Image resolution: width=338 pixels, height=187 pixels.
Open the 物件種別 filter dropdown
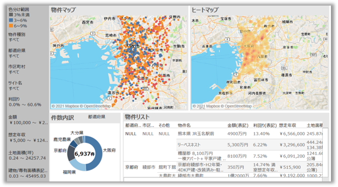point(14,40)
